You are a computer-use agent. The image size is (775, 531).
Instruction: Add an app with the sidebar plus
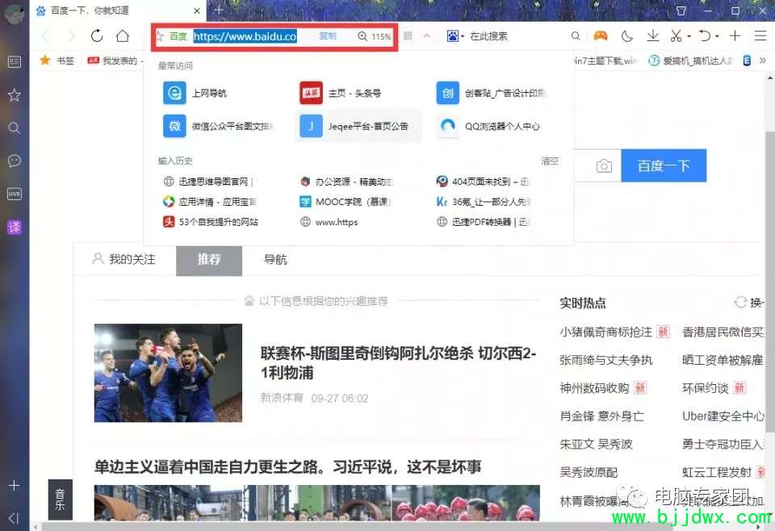click(15, 486)
